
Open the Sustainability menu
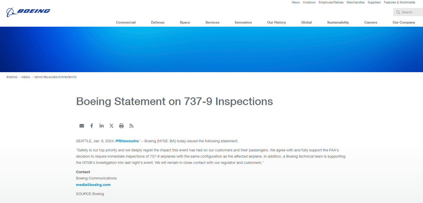tap(338, 22)
